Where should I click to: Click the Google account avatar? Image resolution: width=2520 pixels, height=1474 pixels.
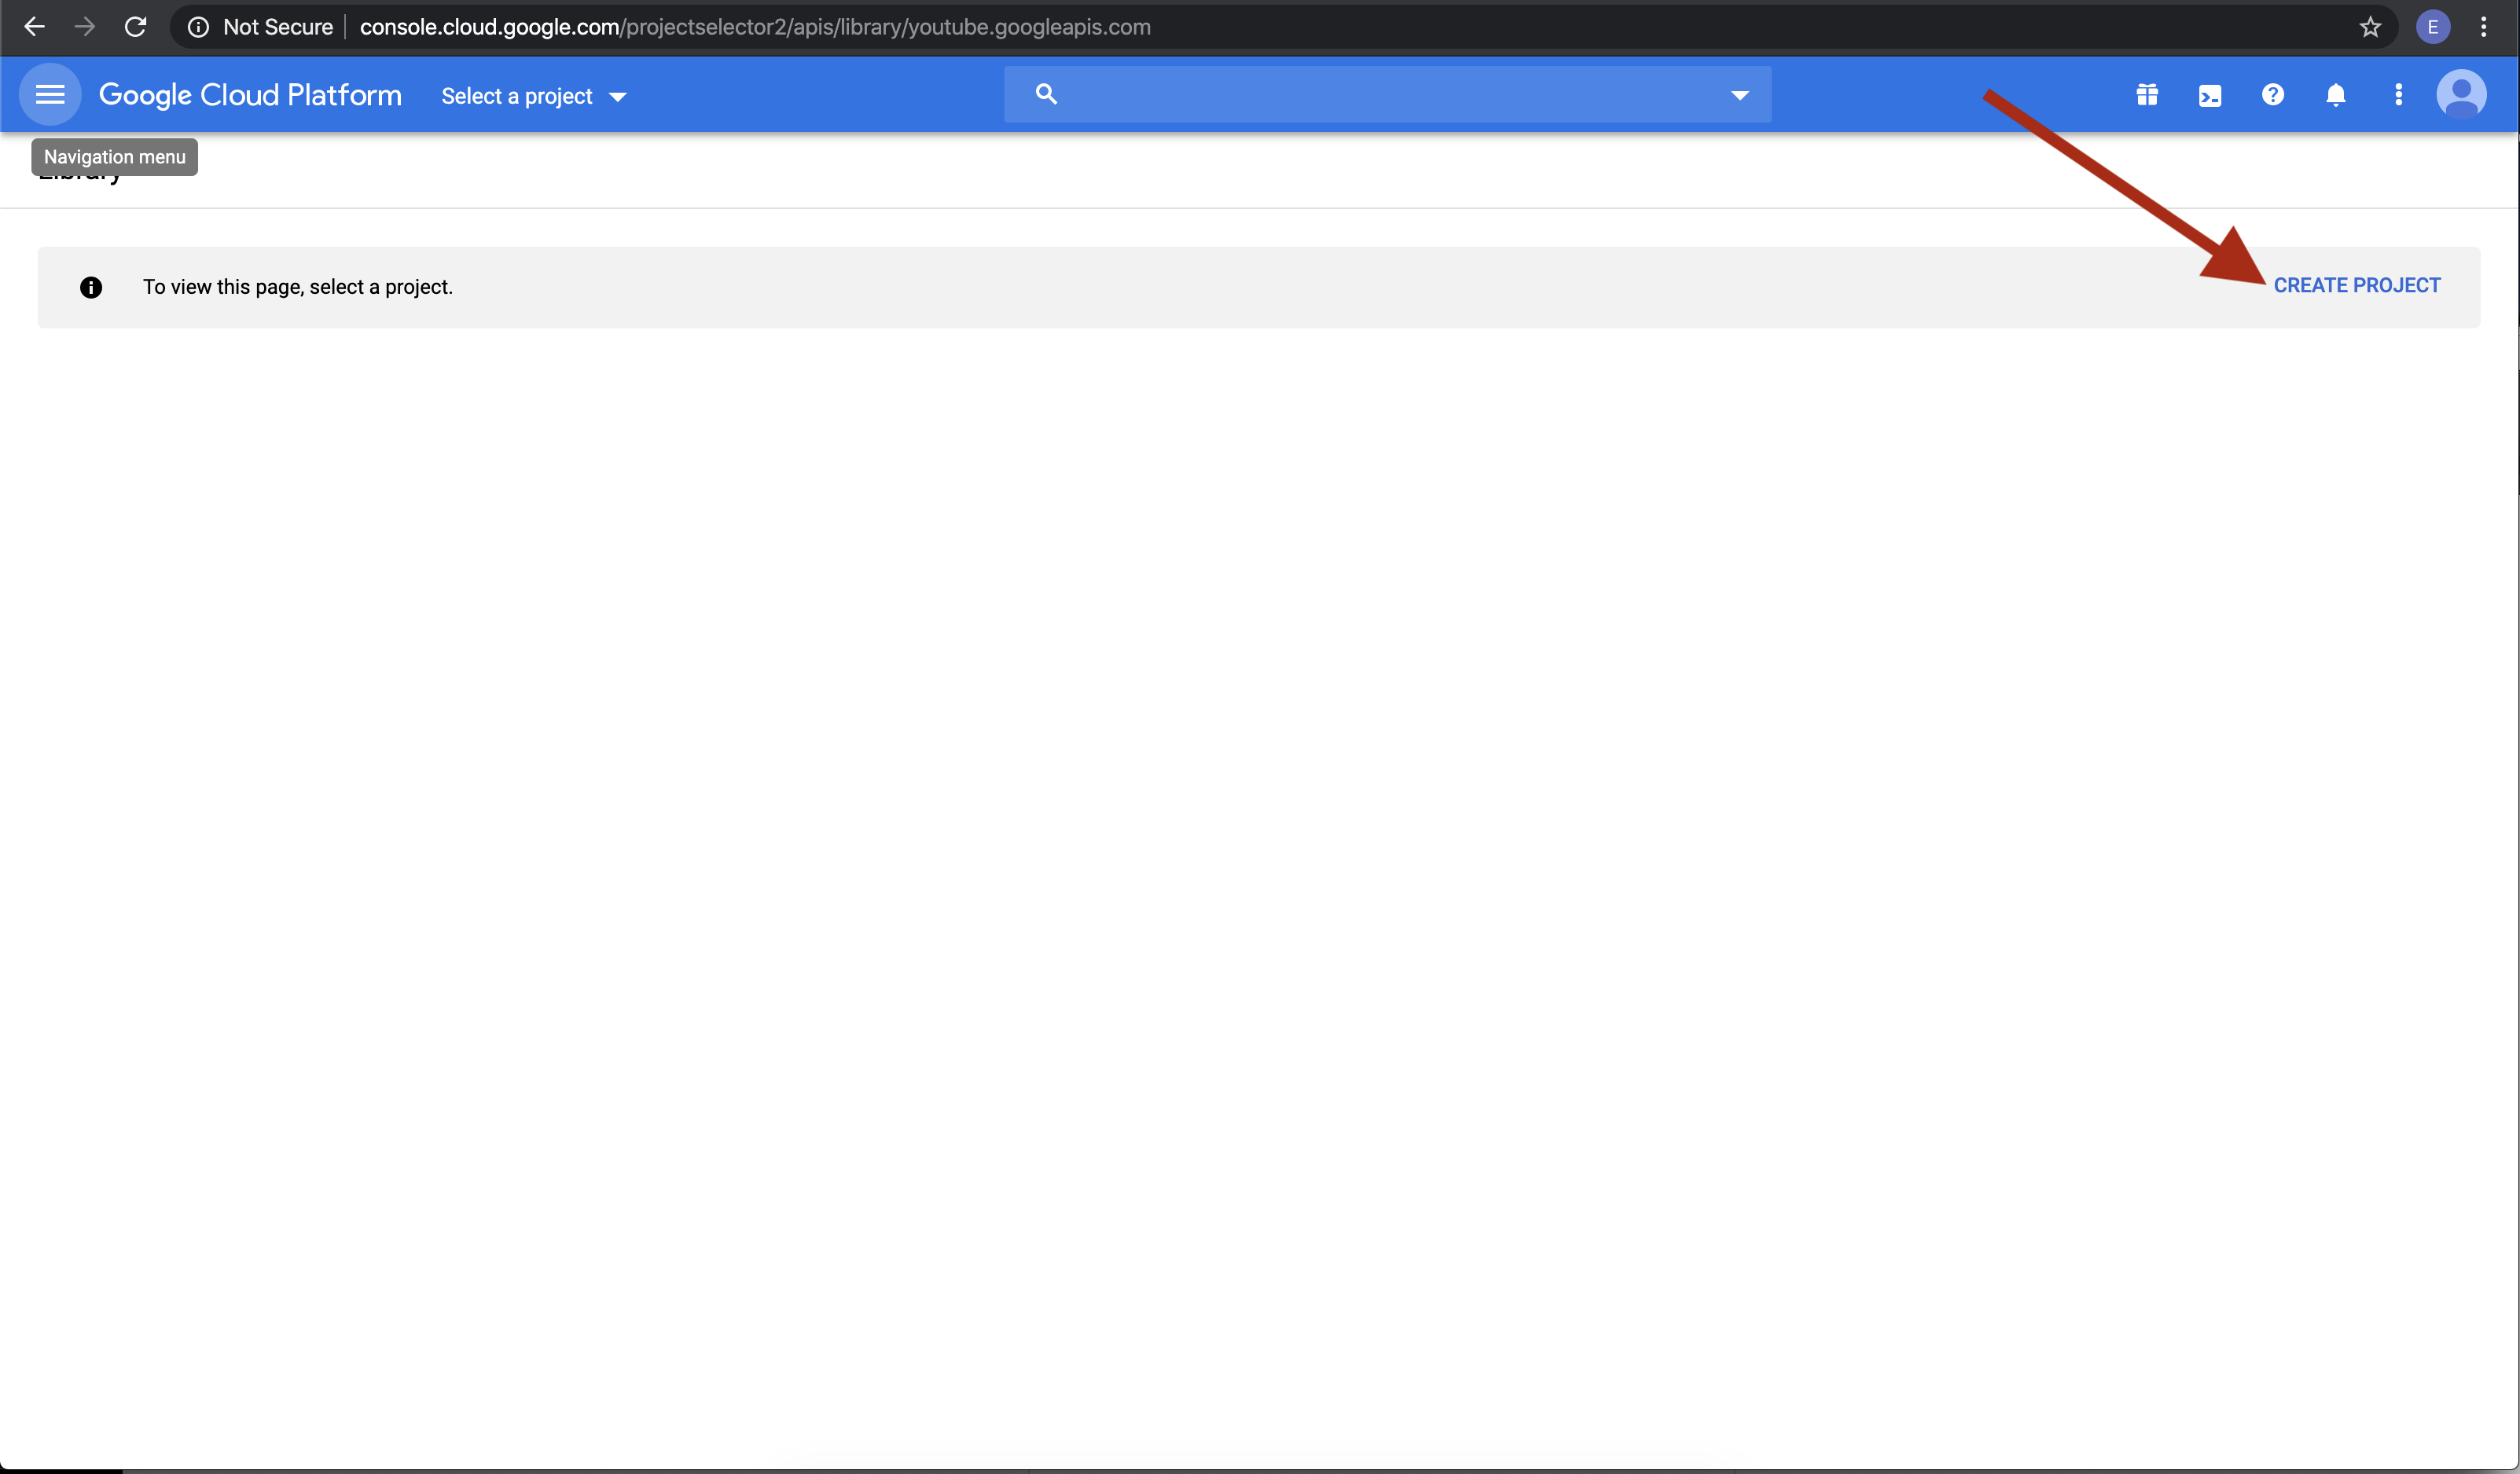pos(2461,95)
